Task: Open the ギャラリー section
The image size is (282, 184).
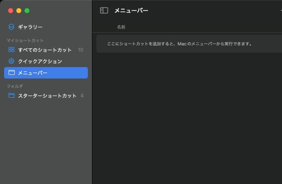Action: [x=30, y=27]
